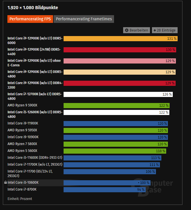Select the i9-12900K DDR5-6000 label
The height and width of the screenshot is (210, 191).
coord(35,41)
